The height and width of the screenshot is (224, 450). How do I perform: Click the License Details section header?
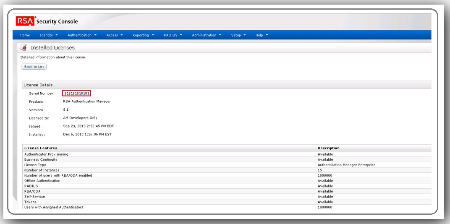tap(38, 85)
